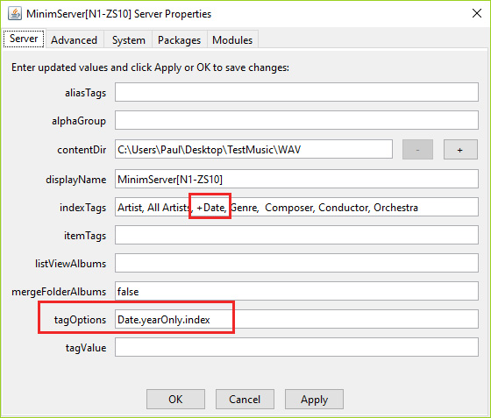Click the contentDir label
491x418 pixels.
click(82, 150)
